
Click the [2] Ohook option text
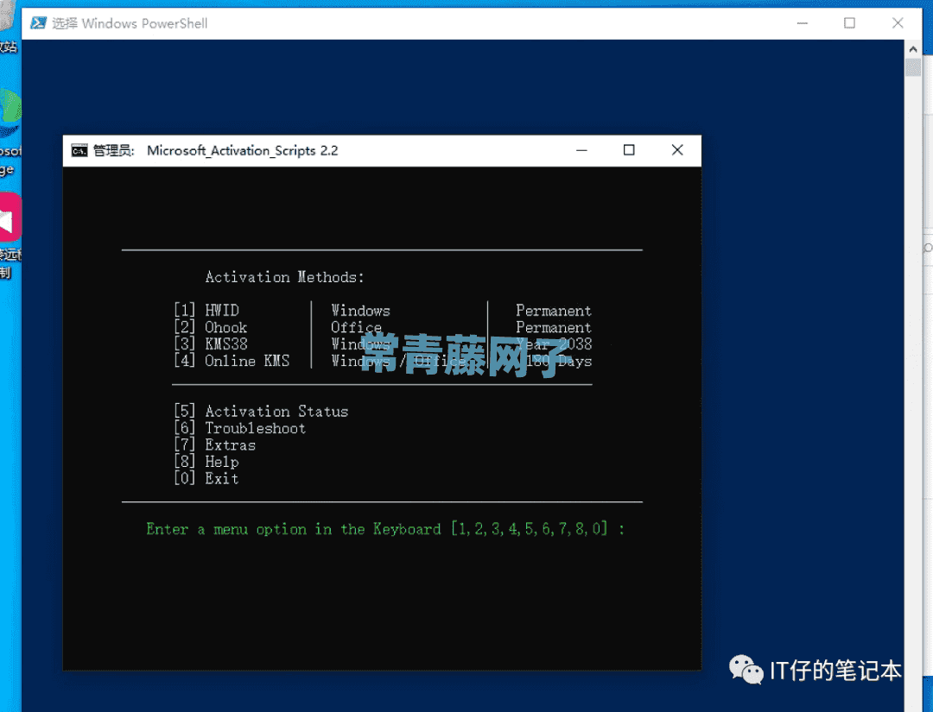click(x=210, y=327)
